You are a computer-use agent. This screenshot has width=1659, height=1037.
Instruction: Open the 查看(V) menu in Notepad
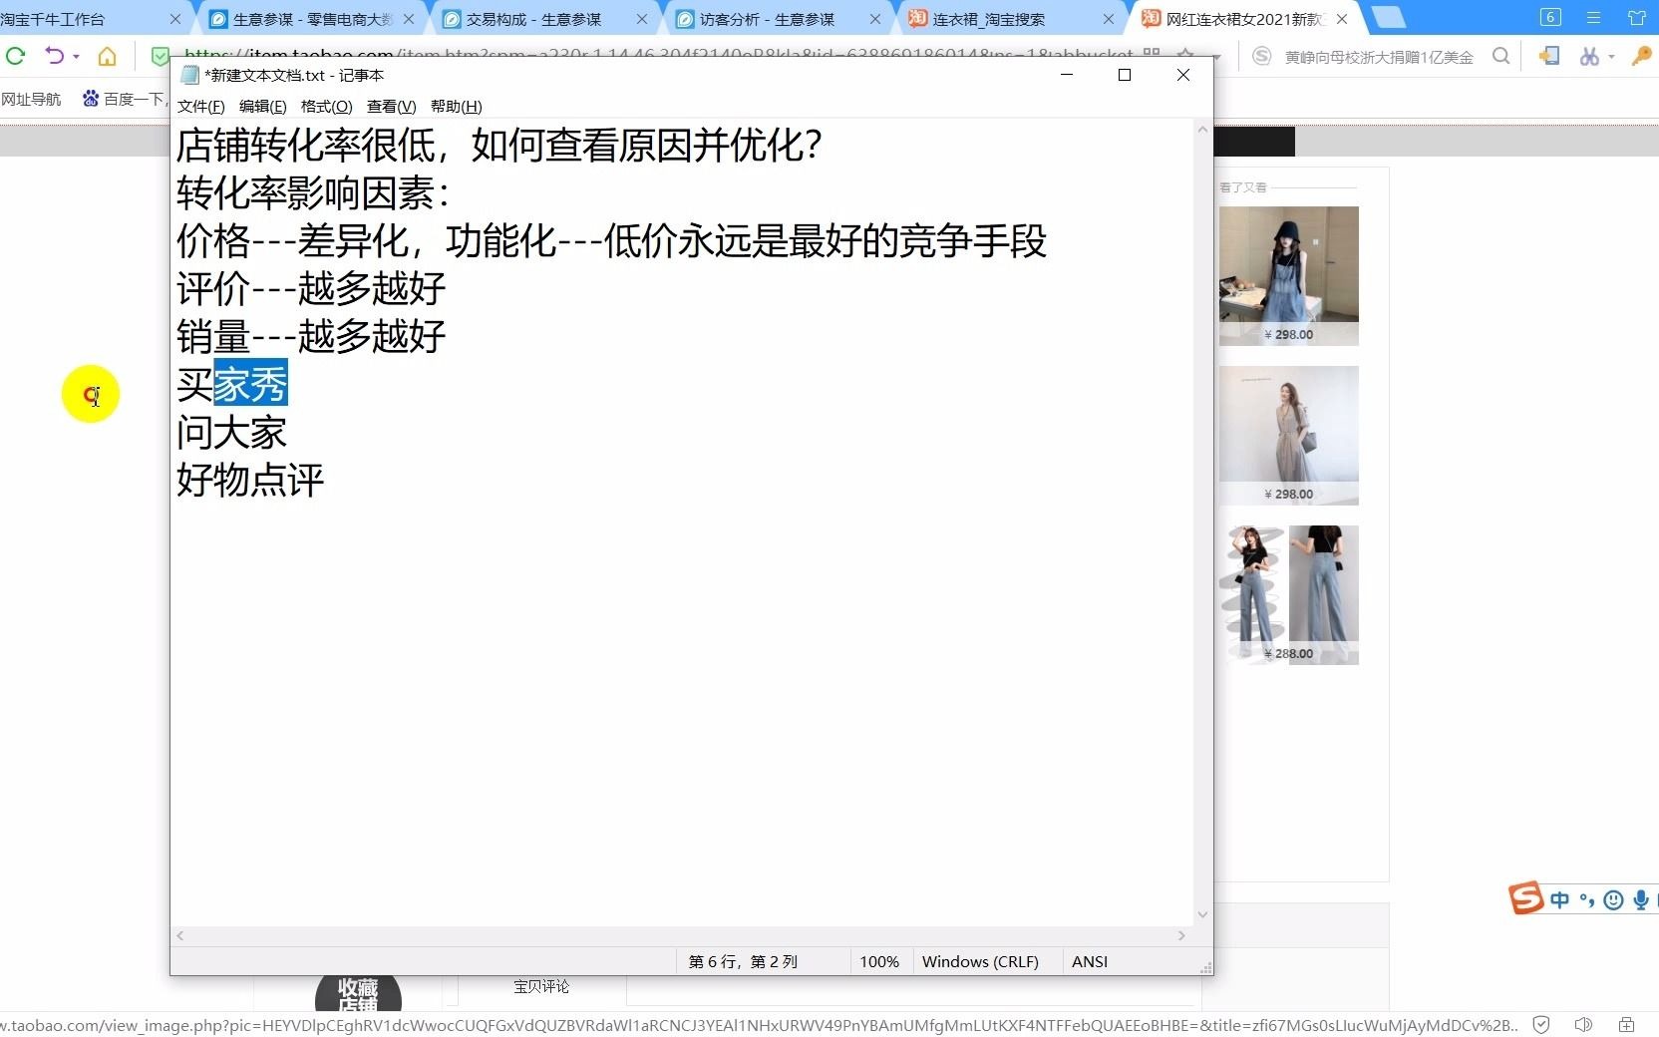click(x=391, y=106)
